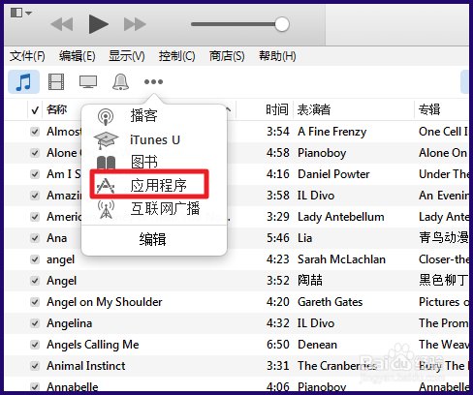Click the duration 5:46 cell
This screenshot has width=473, height=395.
278,238
